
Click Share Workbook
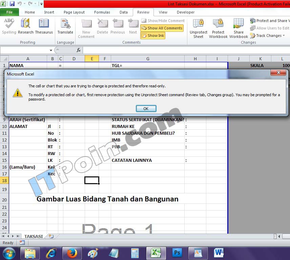click(x=239, y=28)
